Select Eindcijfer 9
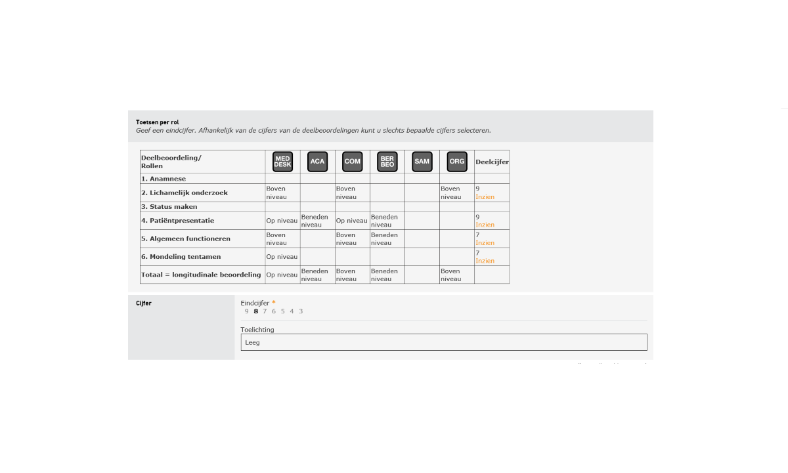 coord(247,311)
